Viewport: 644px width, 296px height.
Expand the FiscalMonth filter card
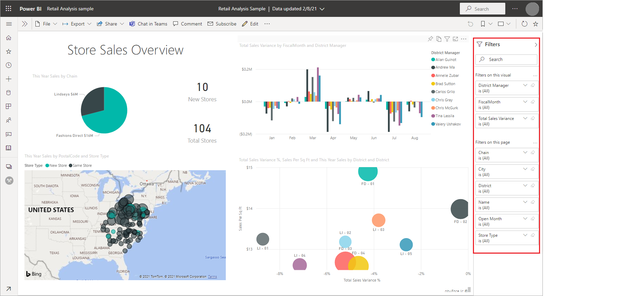pos(525,102)
